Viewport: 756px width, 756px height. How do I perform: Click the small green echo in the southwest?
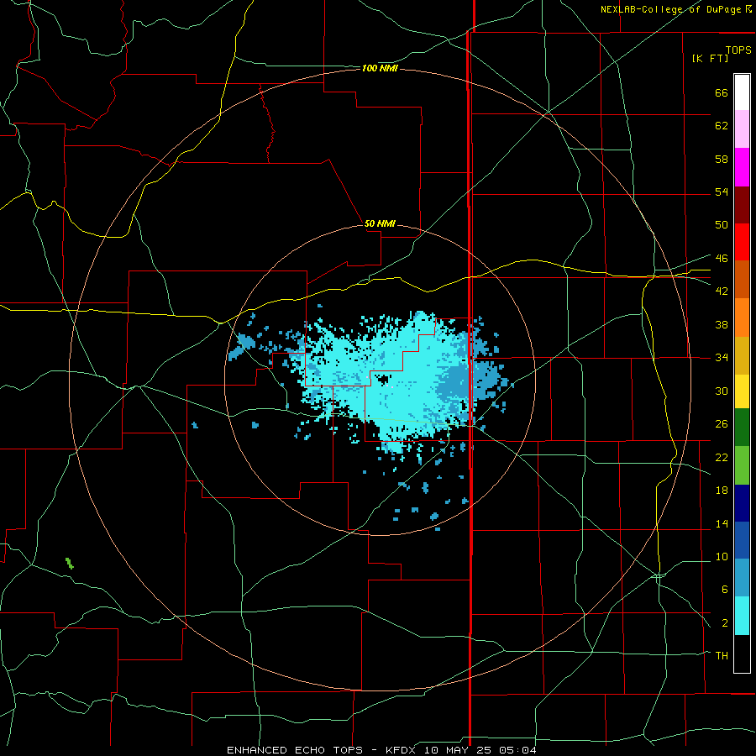tap(70, 563)
